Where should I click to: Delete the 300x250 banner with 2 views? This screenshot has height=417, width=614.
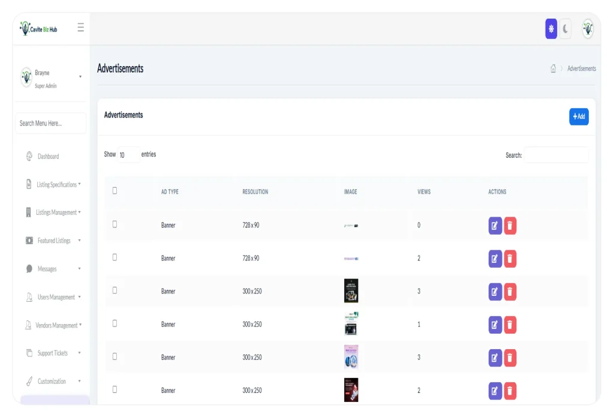pos(510,391)
